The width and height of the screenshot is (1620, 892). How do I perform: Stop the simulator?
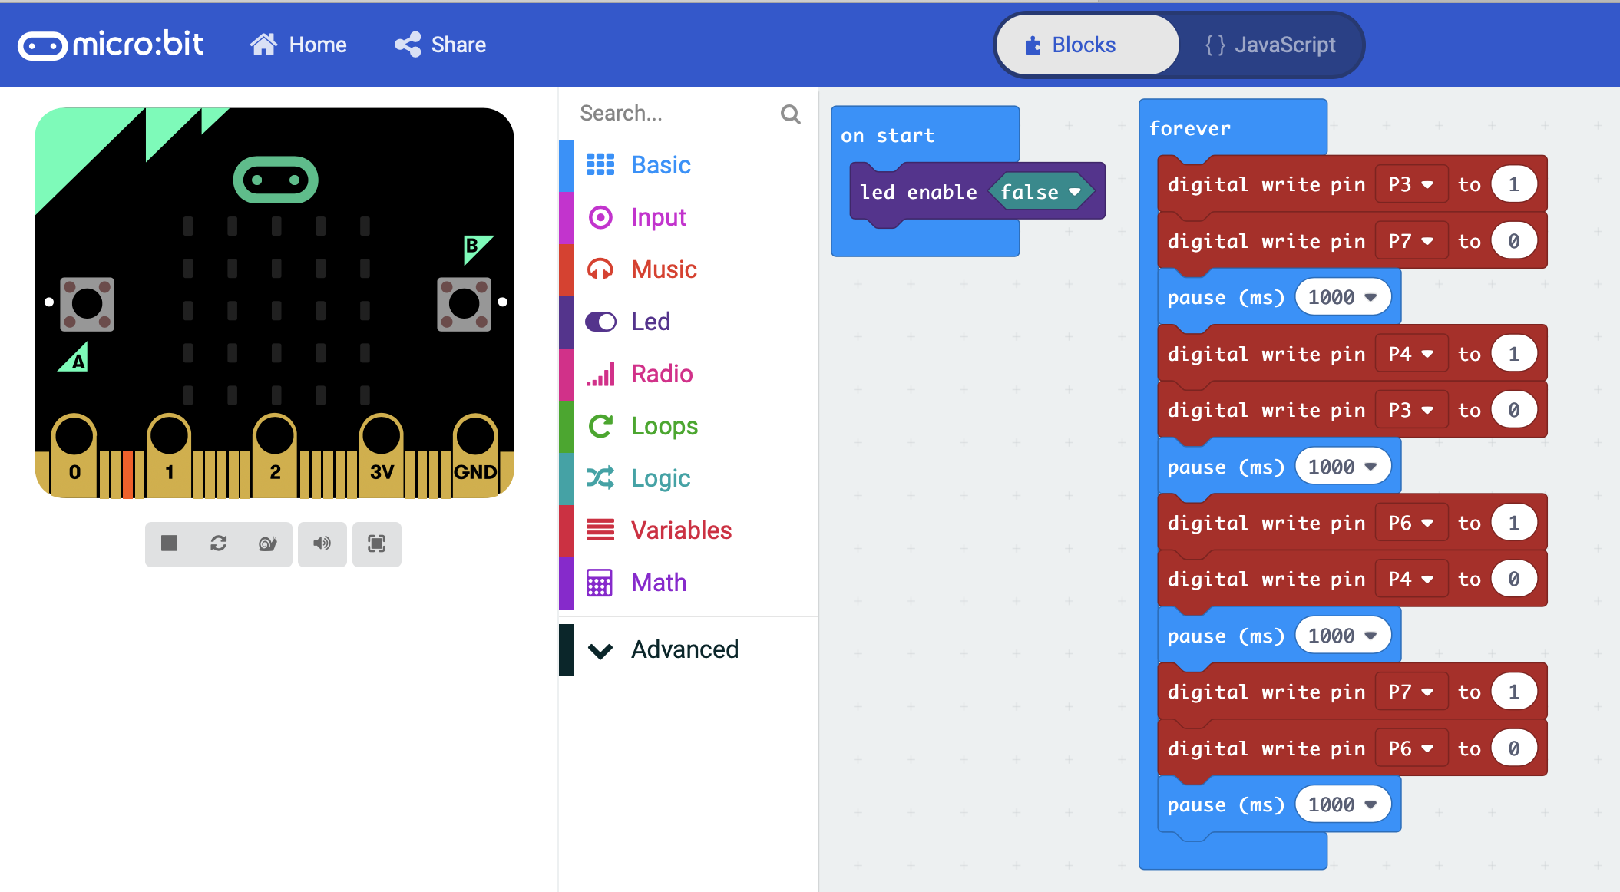[169, 544]
